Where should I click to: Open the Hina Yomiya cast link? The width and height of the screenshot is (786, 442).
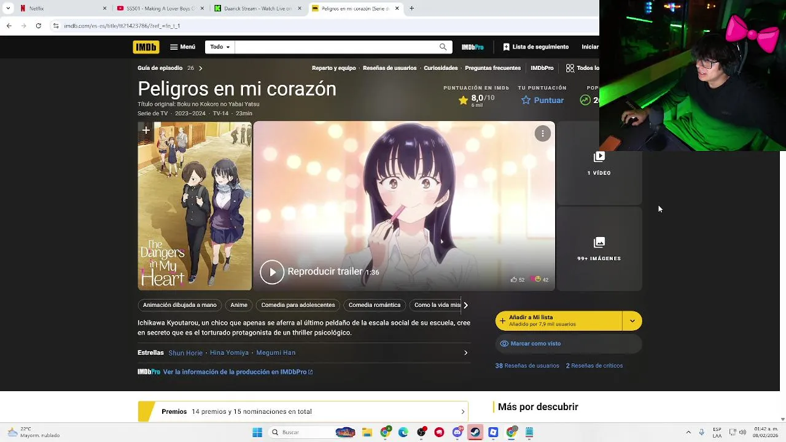(229, 353)
